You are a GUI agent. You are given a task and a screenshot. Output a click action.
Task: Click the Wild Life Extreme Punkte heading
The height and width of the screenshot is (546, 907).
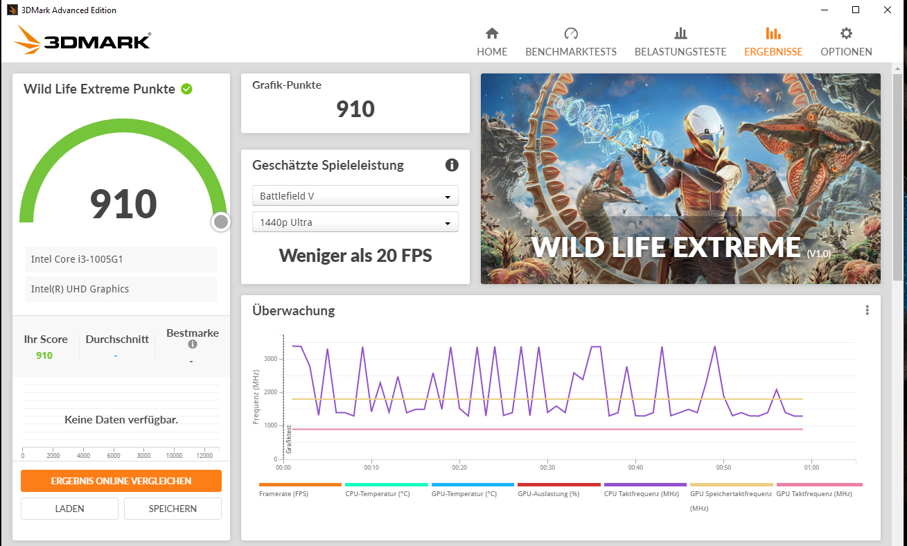tap(99, 89)
